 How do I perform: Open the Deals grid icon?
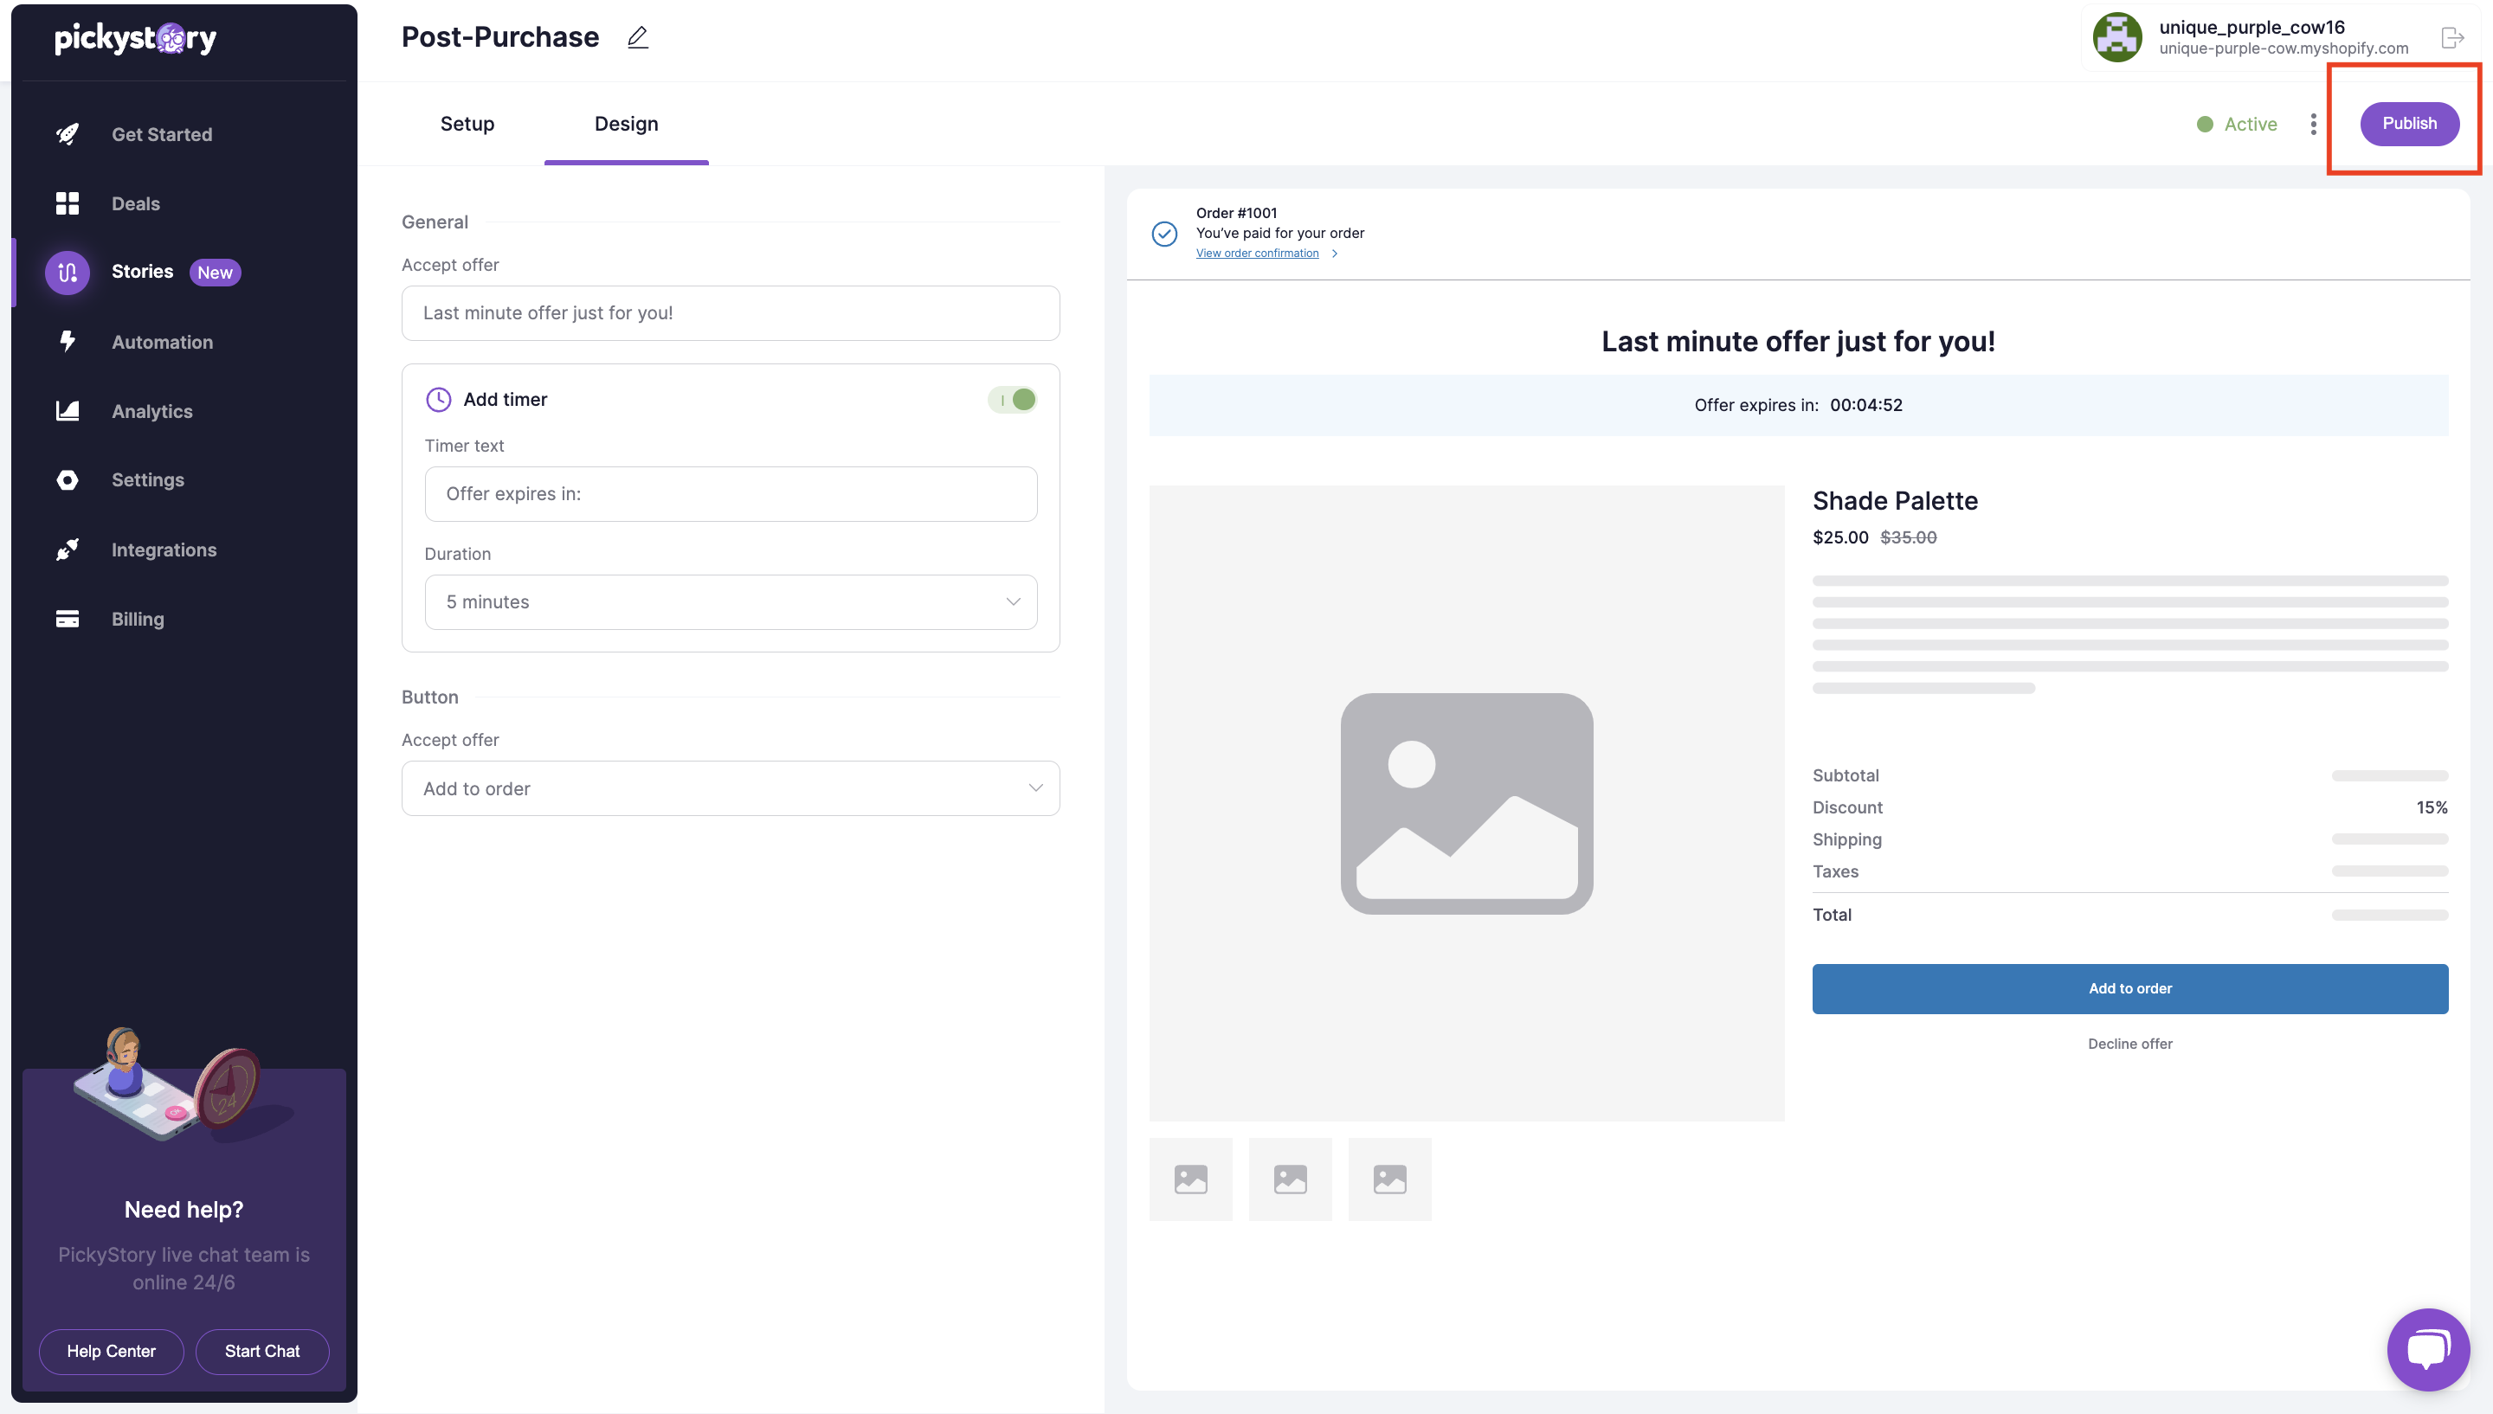point(67,203)
